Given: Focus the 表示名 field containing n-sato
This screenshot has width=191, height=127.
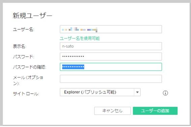Looking at the screenshot, I should pyautogui.click(x=111, y=46).
